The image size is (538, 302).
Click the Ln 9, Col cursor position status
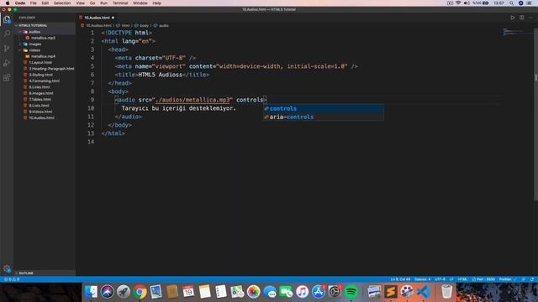(400, 279)
